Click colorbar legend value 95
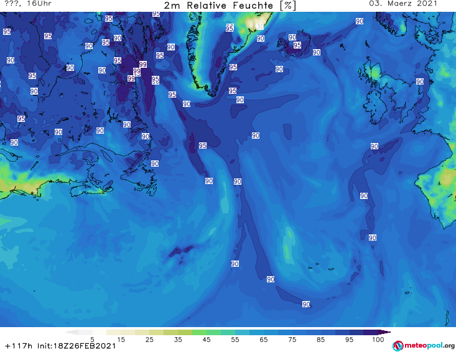 click(x=349, y=340)
